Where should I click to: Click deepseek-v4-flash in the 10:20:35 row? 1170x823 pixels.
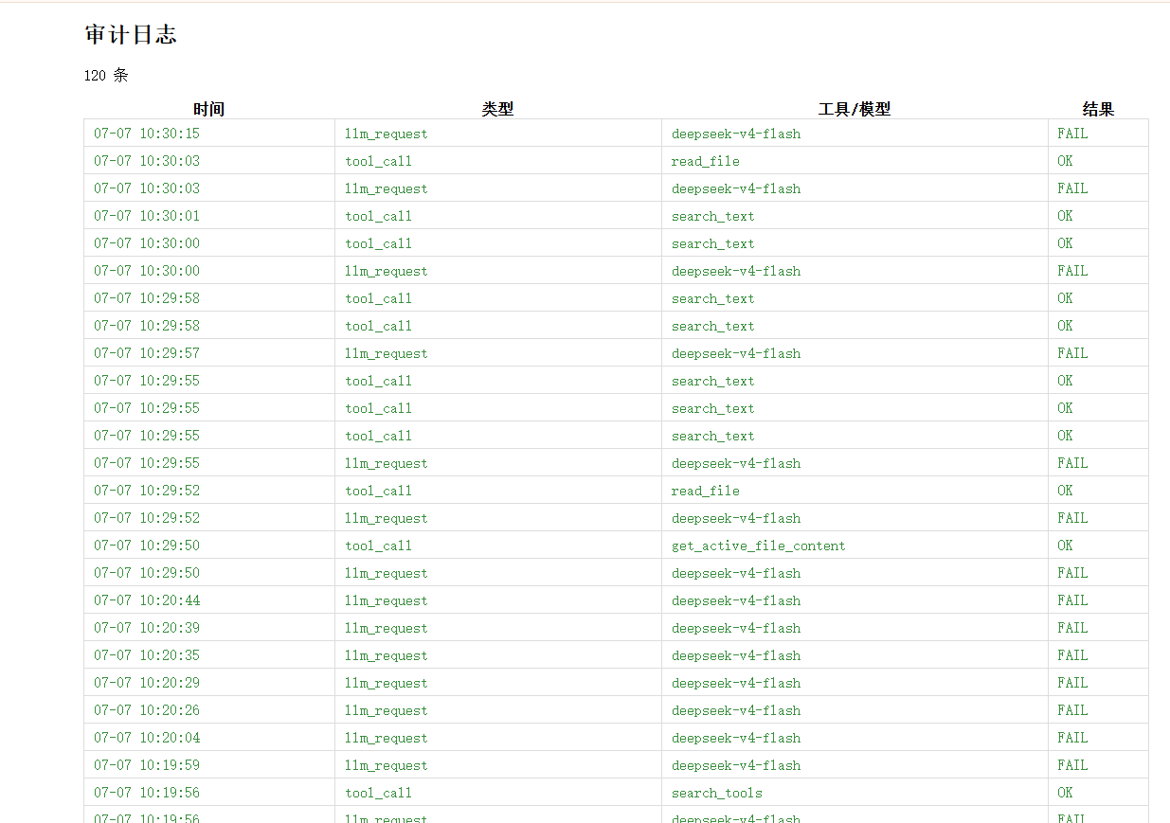click(736, 655)
